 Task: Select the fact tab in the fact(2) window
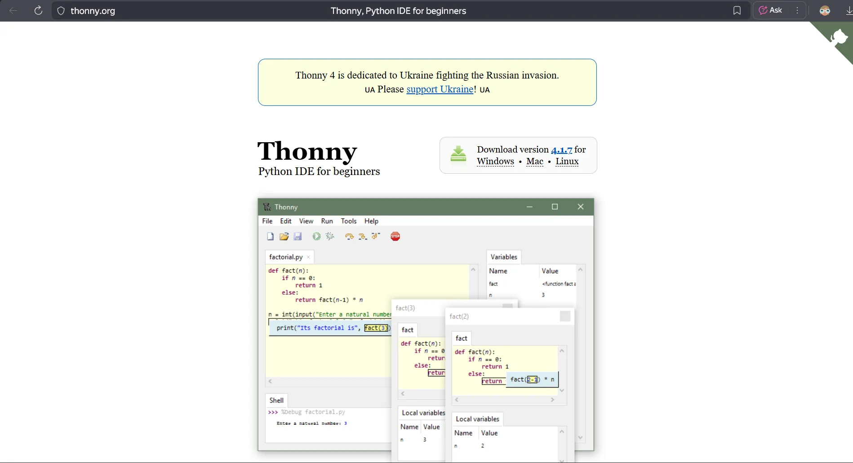coord(462,338)
